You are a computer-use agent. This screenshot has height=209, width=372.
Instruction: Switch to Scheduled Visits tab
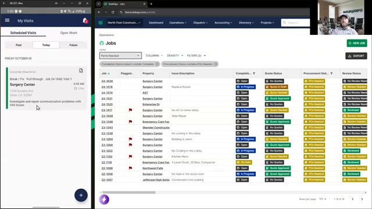click(23, 33)
